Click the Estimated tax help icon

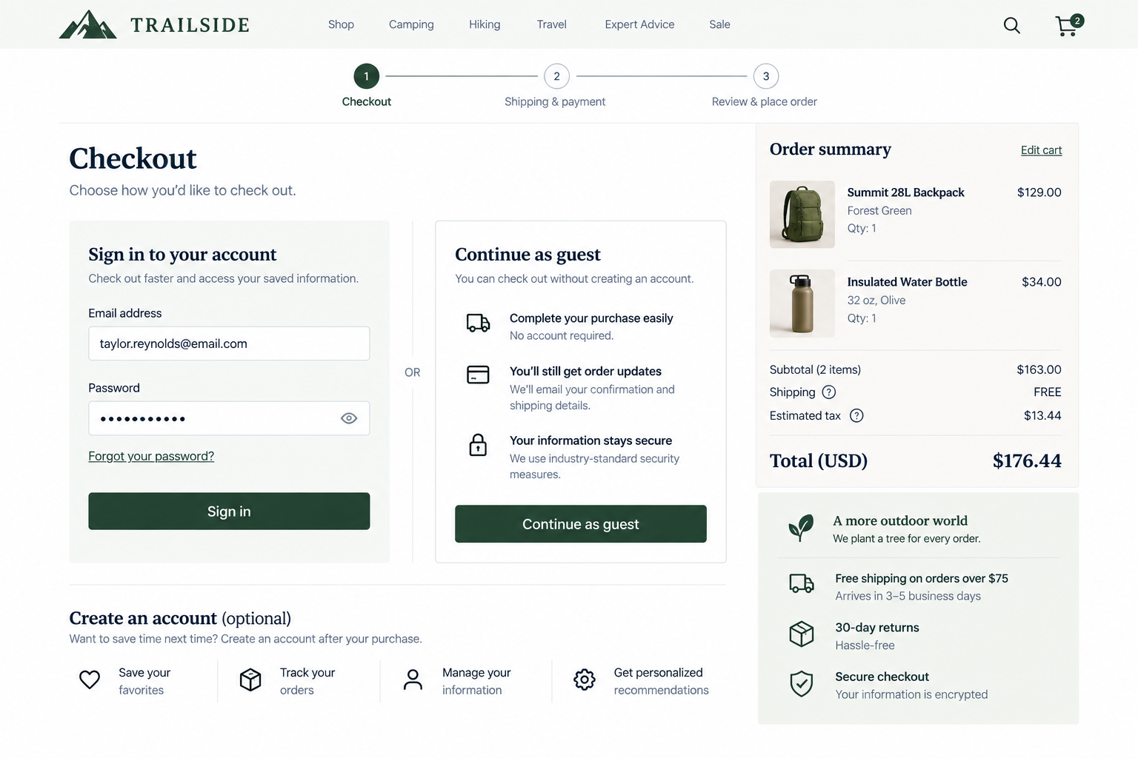[856, 416]
